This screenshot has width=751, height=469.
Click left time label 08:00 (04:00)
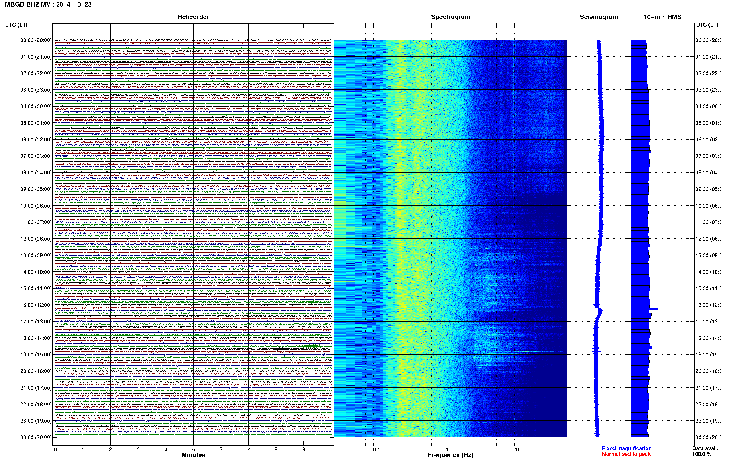click(x=36, y=173)
